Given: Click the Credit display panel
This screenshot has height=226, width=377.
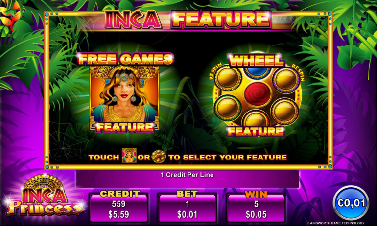Looking at the screenshot, I should pos(119,207).
